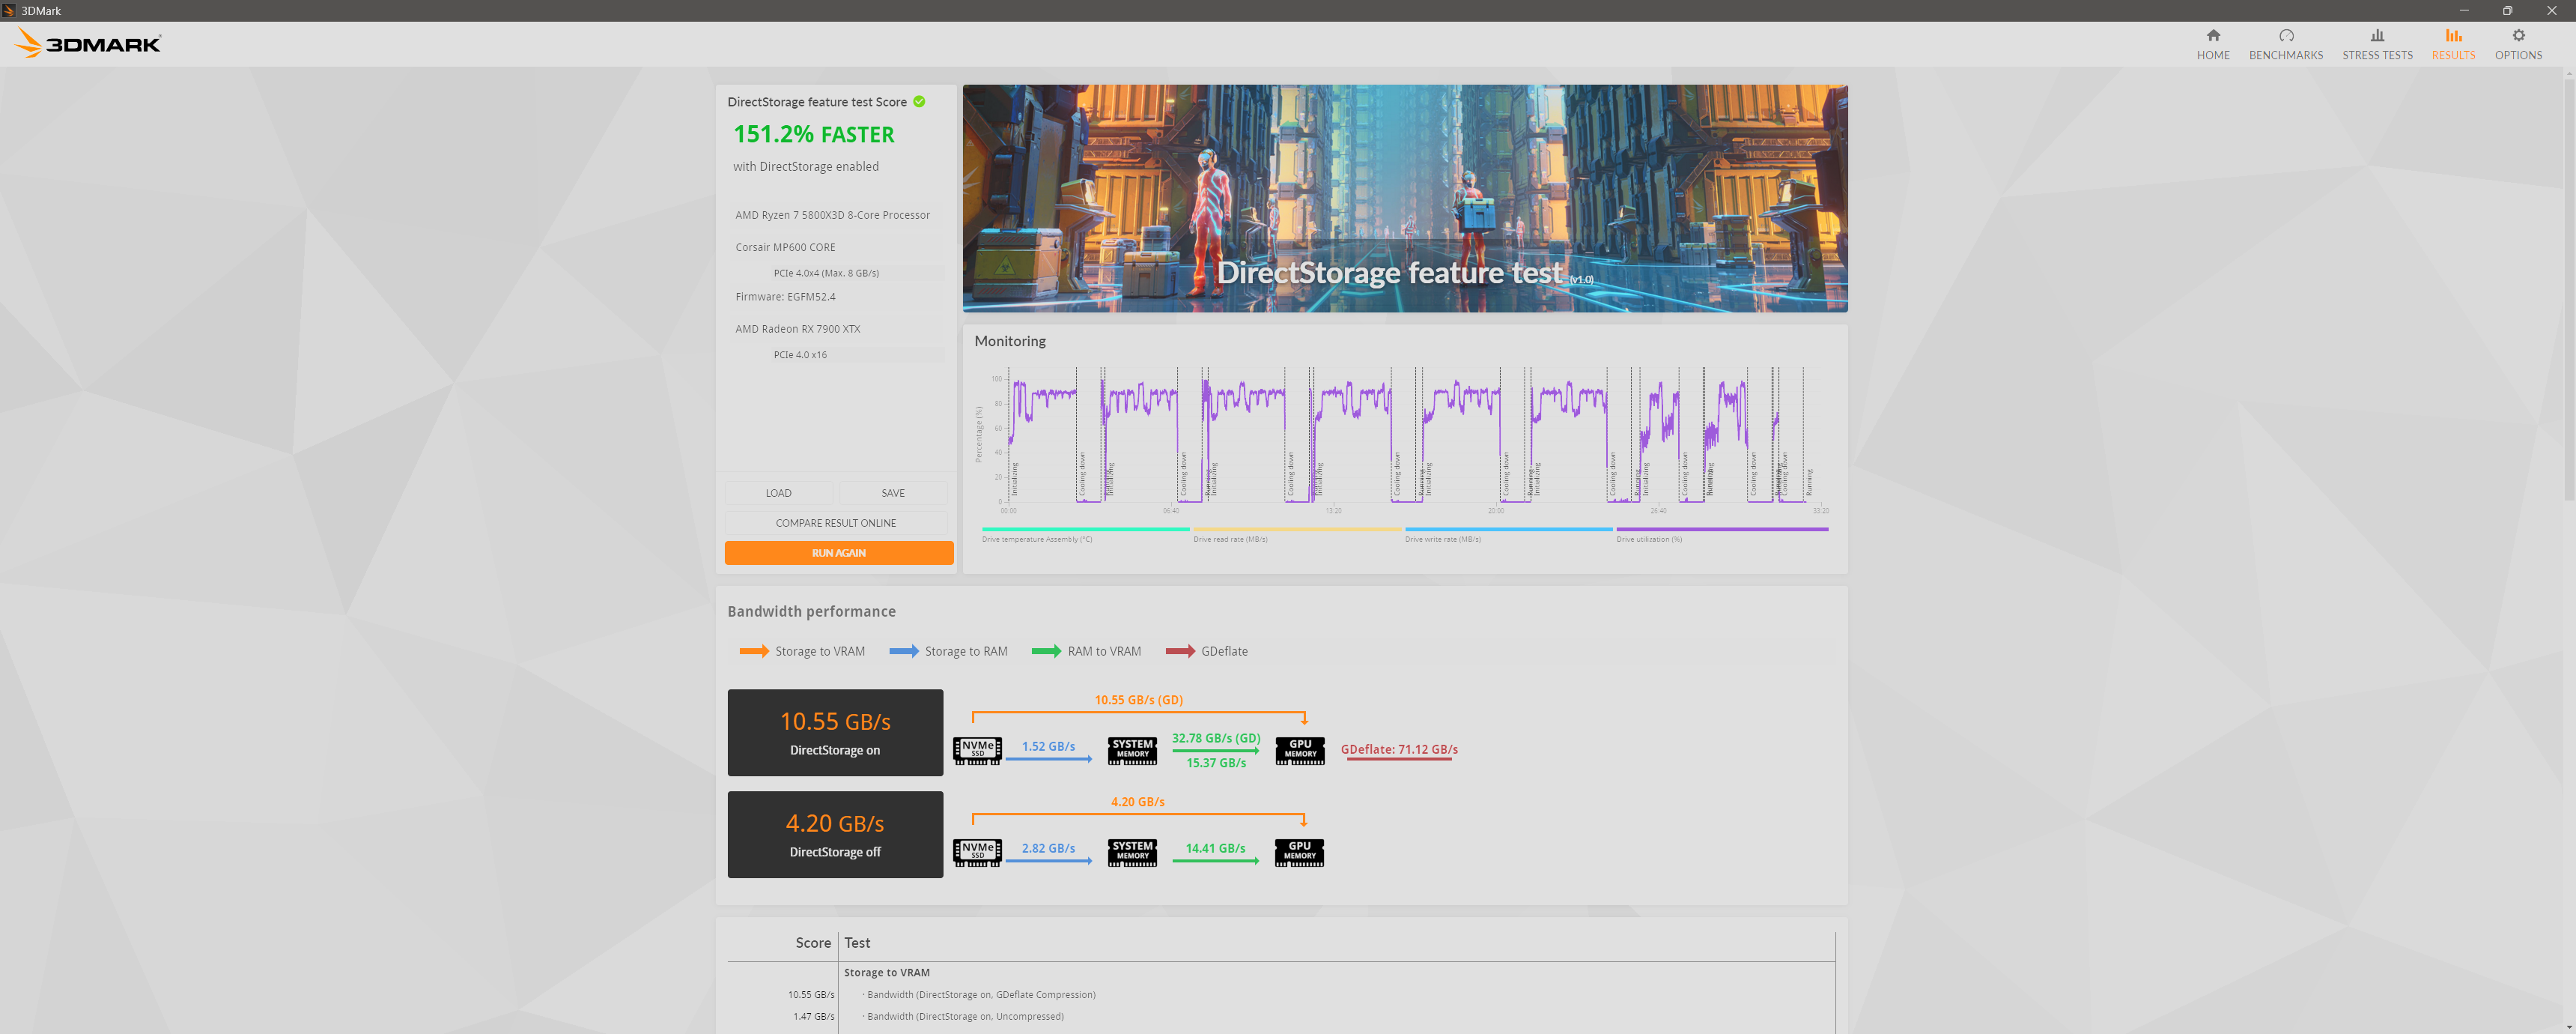Click the orange Storage to VRAM arrow
The width and height of the screenshot is (2576, 1034).
point(753,650)
